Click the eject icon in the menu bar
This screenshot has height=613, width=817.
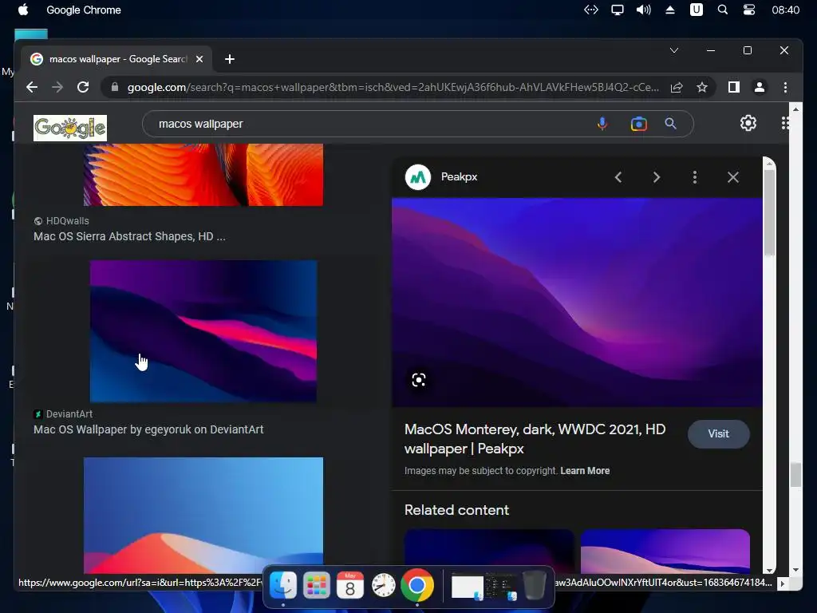tap(670, 10)
